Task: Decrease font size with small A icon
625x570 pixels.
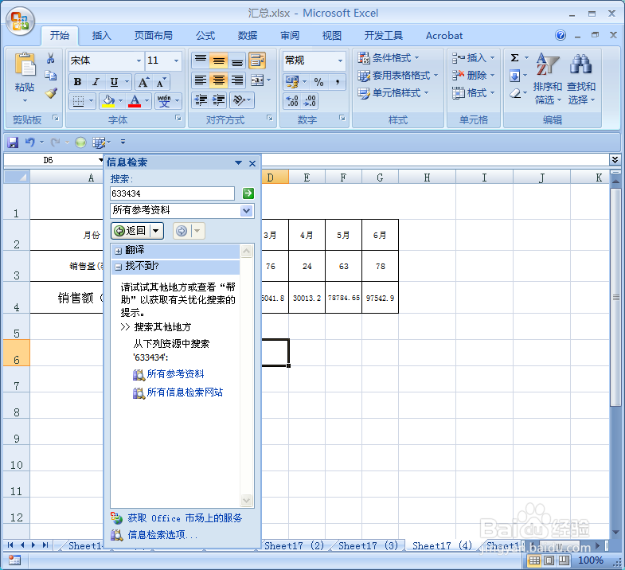Action: (161, 82)
